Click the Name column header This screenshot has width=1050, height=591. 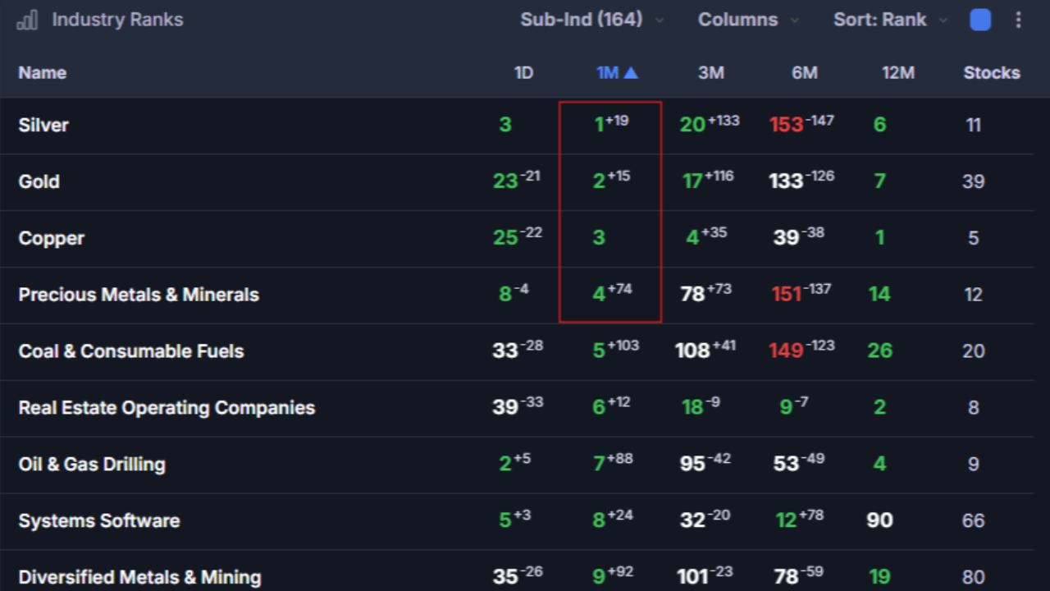coord(43,73)
